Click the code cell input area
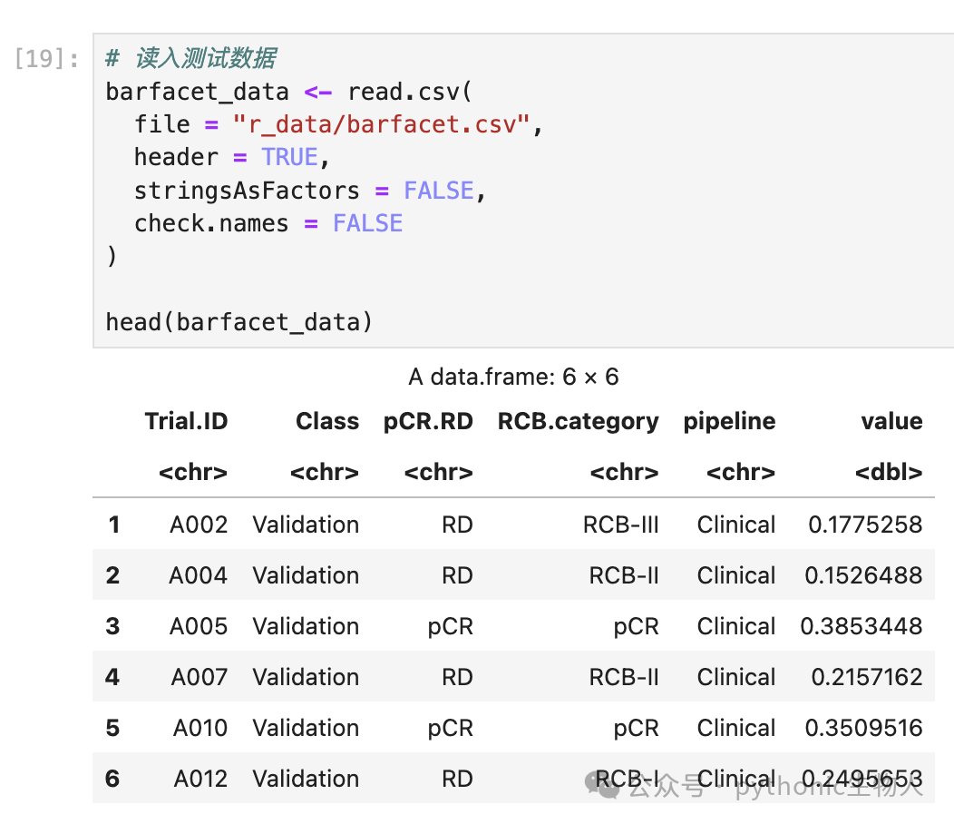This screenshot has height=824, width=954. tap(523, 191)
